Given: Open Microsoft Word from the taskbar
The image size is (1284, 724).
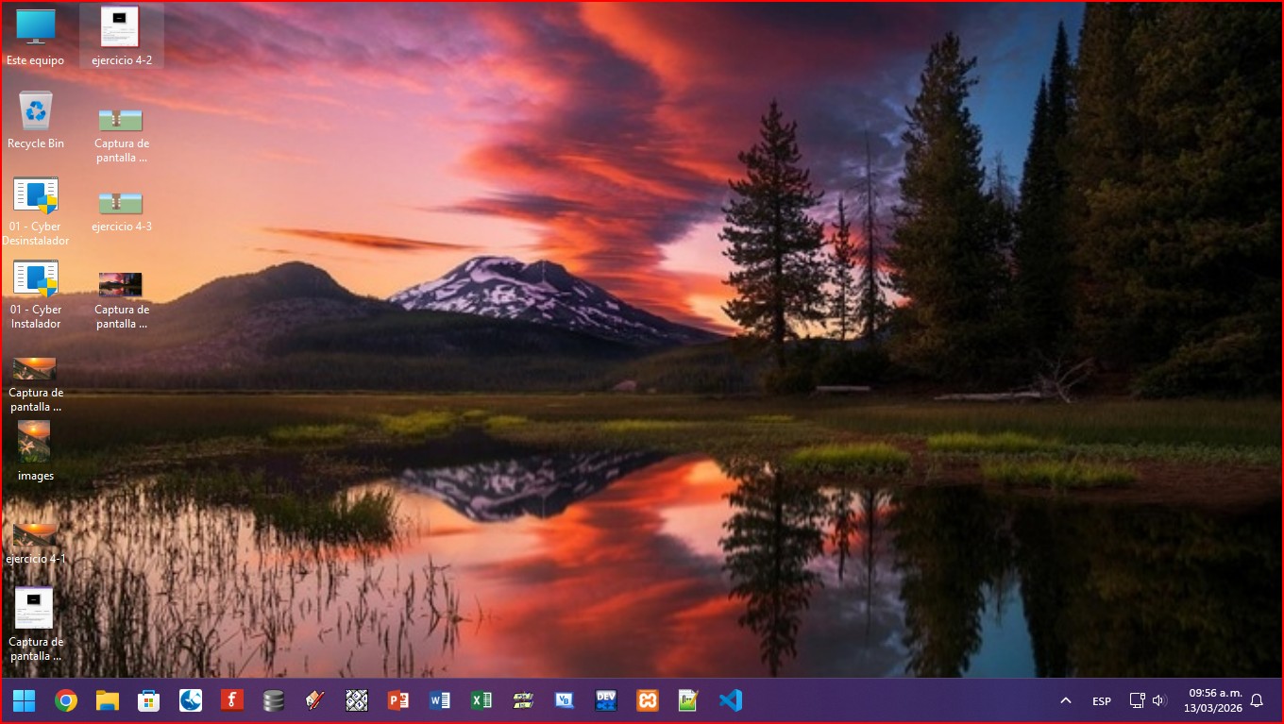Looking at the screenshot, I should 440,700.
